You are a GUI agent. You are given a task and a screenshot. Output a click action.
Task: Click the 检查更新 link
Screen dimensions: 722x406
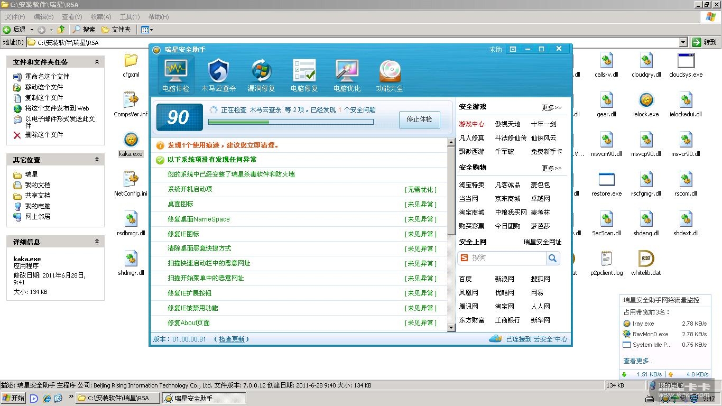tap(232, 339)
